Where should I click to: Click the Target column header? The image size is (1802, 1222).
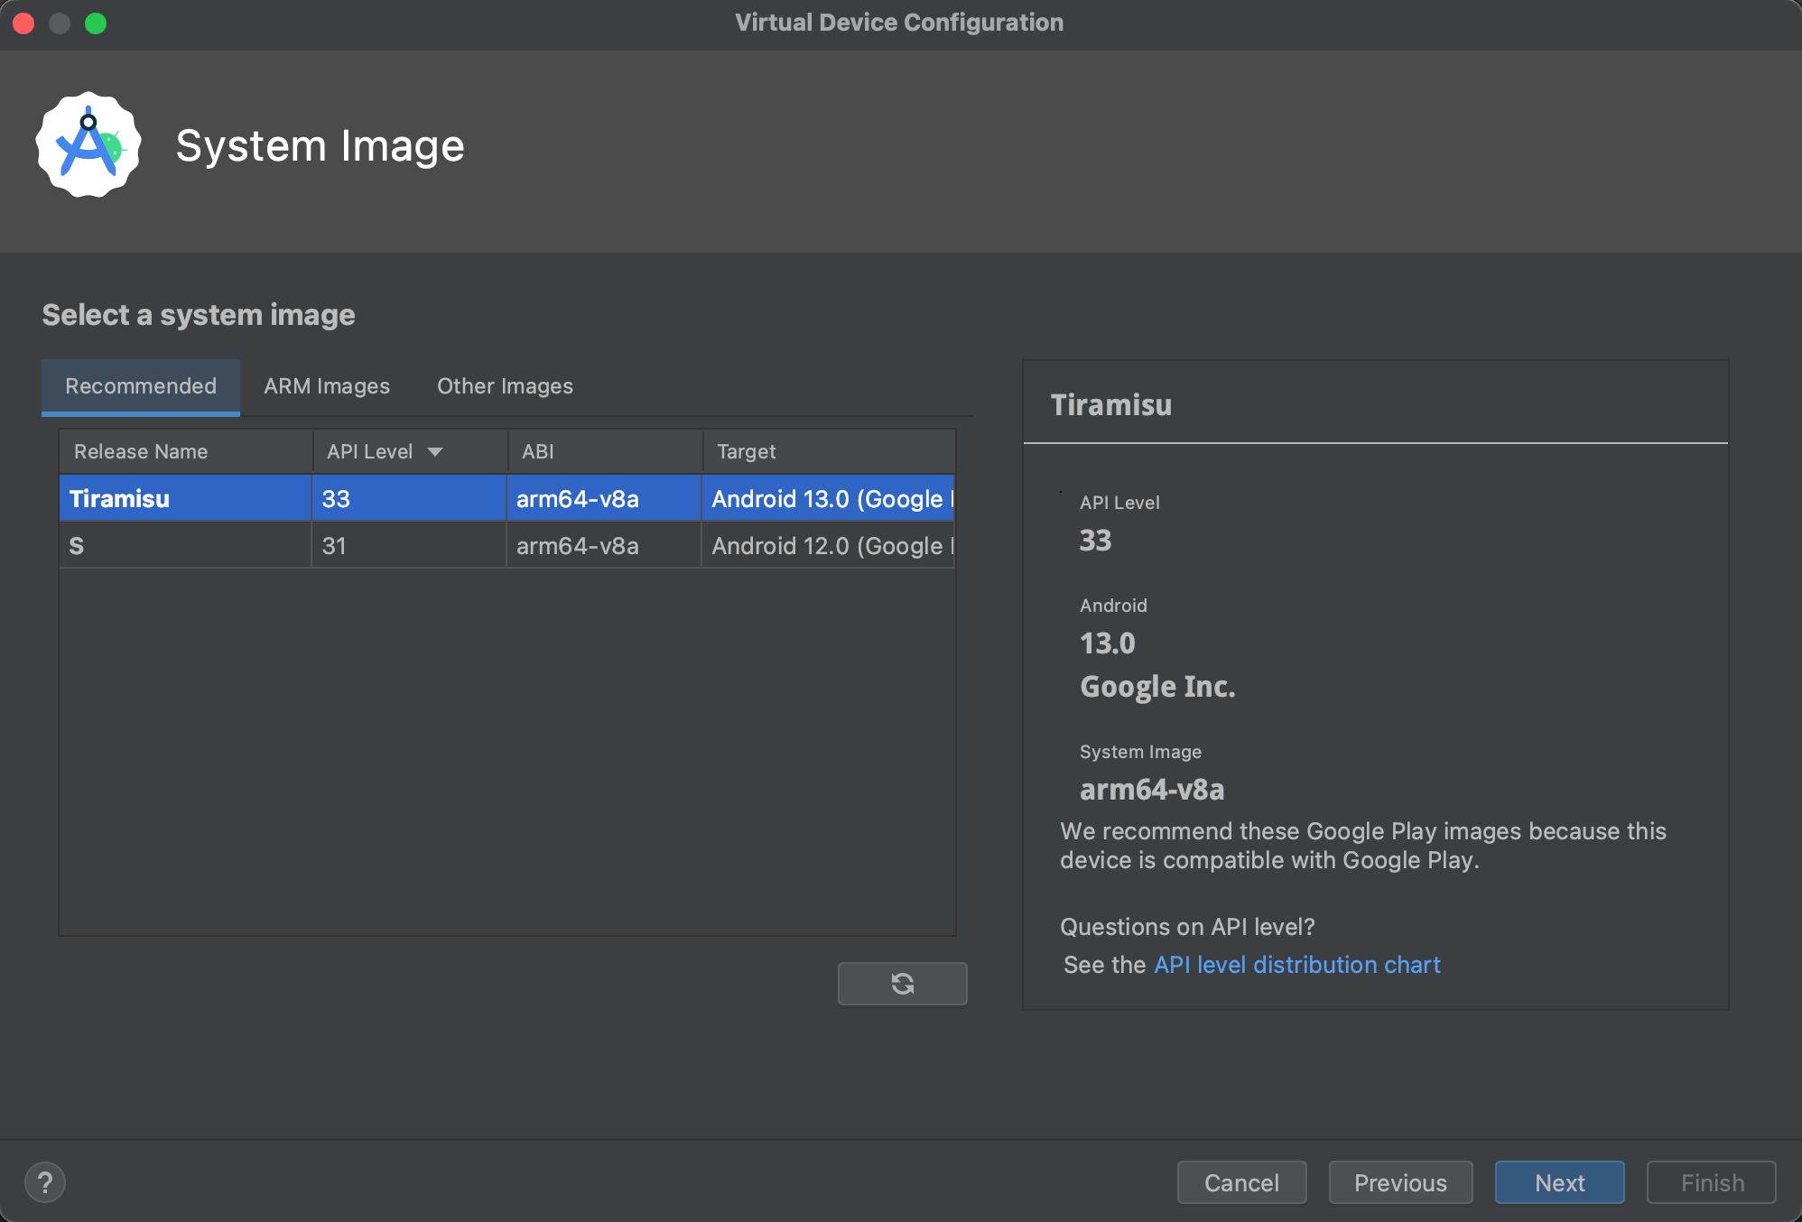point(828,451)
